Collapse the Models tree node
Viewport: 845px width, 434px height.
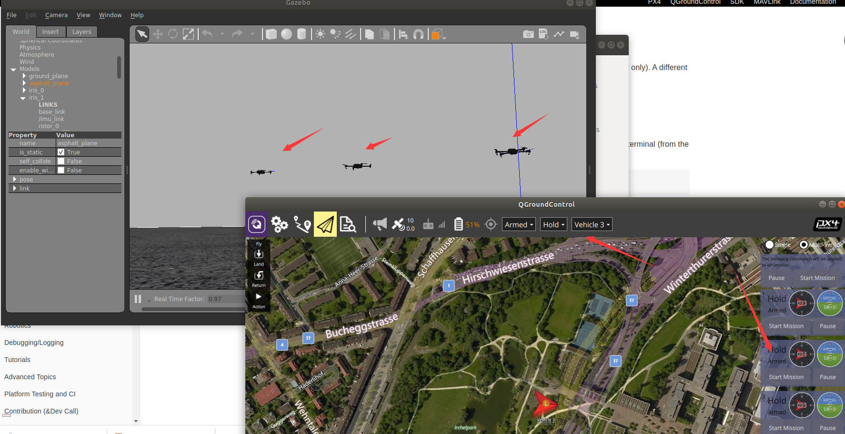pyautogui.click(x=13, y=70)
